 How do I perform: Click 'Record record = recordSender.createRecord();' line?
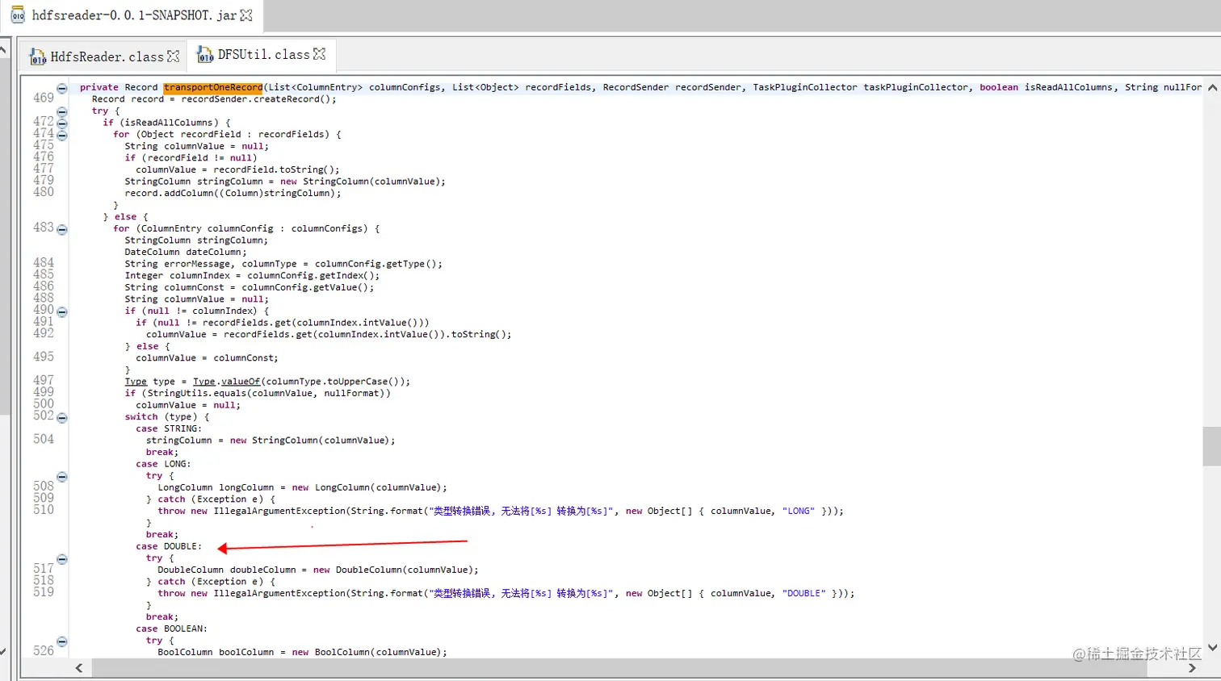tap(214, 99)
